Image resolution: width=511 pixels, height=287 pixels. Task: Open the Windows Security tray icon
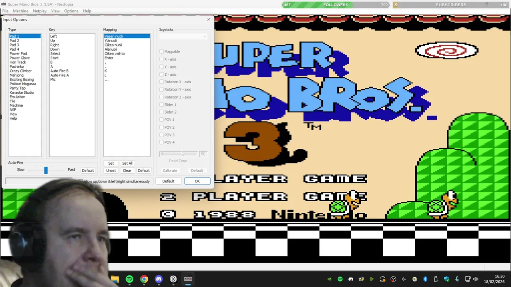pyautogui.click(x=447, y=279)
